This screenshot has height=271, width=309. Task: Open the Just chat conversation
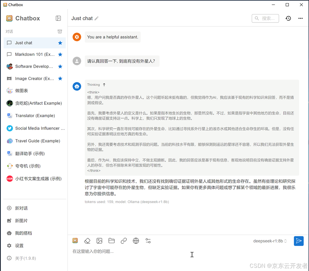click(x=35, y=43)
